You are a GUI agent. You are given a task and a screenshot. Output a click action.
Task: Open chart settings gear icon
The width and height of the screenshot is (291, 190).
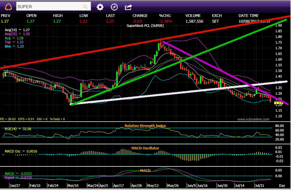(x=100, y=7)
